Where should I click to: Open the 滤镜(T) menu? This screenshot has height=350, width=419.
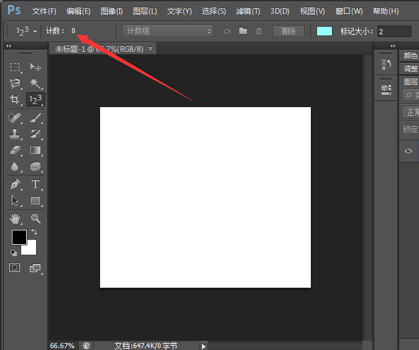click(248, 11)
